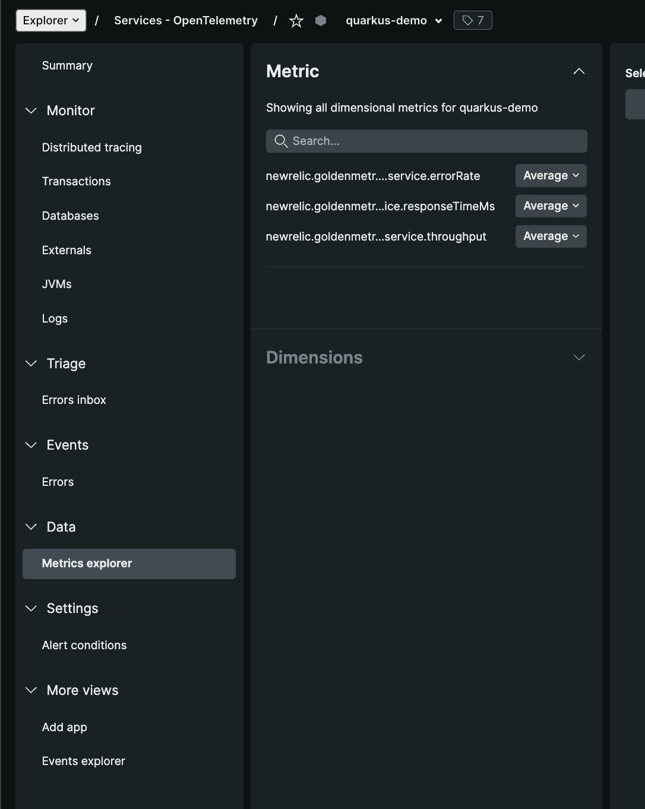Open Average dropdown for throughput metric

coord(551,236)
